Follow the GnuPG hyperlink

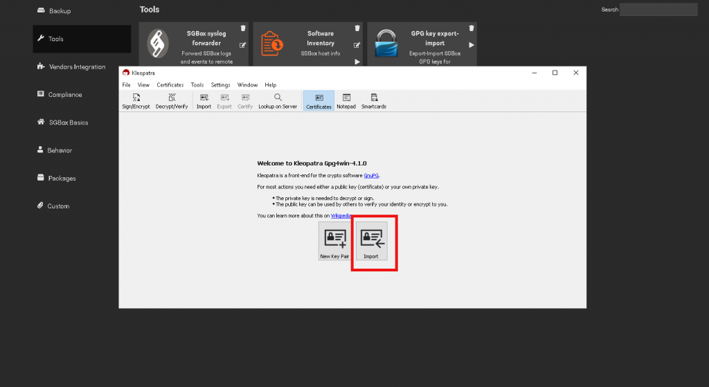[x=371, y=175]
